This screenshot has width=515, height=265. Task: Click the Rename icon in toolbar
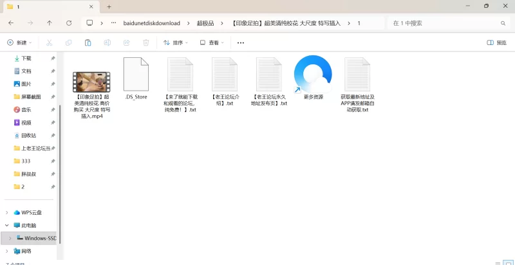click(107, 42)
